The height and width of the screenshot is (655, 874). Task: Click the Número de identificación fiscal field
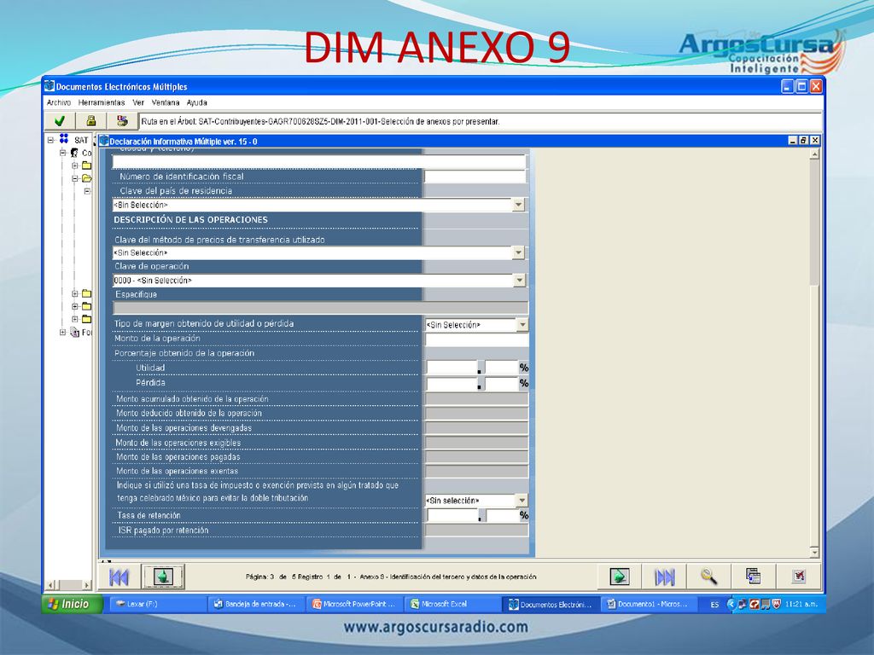coord(475,177)
